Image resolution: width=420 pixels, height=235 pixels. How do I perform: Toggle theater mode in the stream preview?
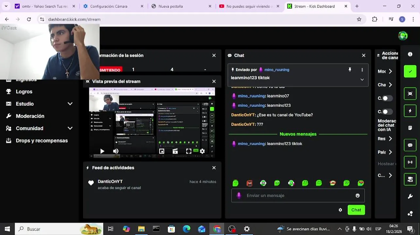175,151
